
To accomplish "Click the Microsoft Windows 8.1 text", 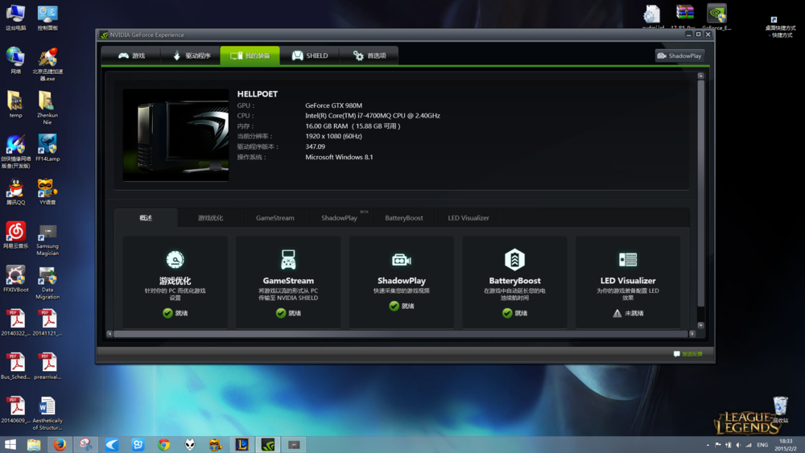I will (x=339, y=157).
